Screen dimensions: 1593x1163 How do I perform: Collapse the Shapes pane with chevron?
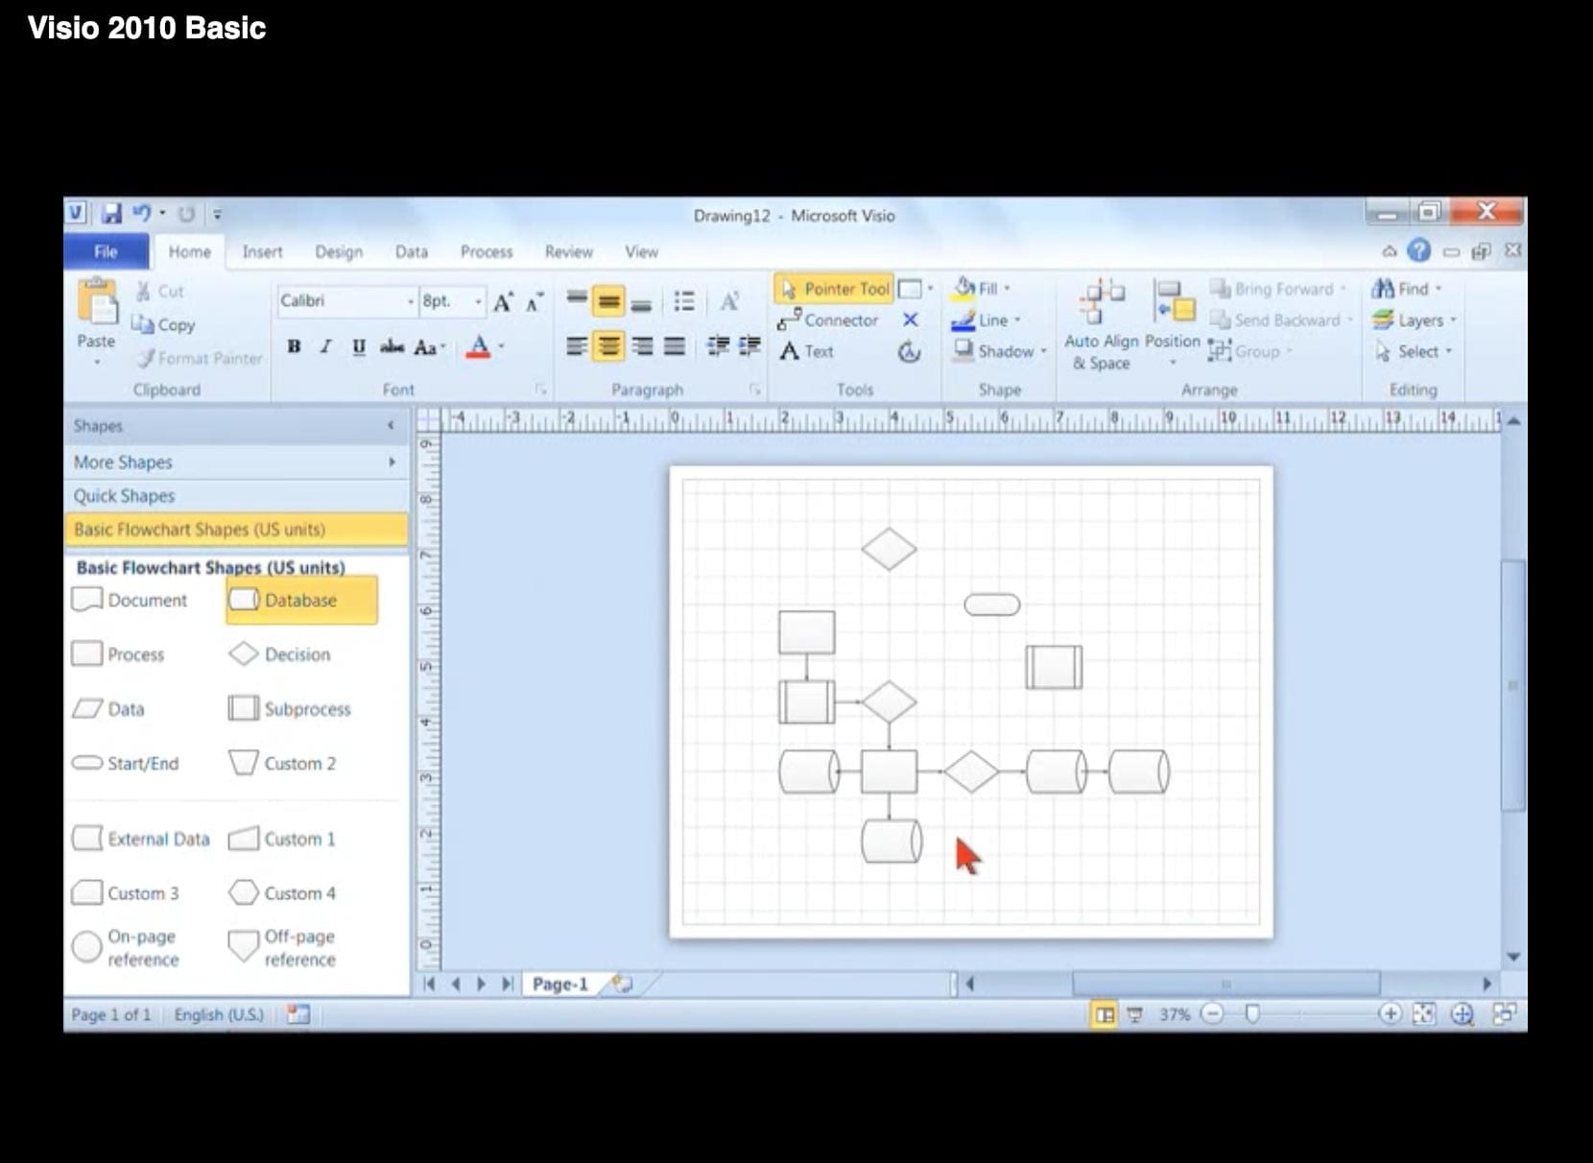coord(391,425)
